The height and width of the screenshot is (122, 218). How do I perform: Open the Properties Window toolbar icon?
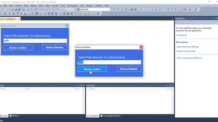[118, 9]
